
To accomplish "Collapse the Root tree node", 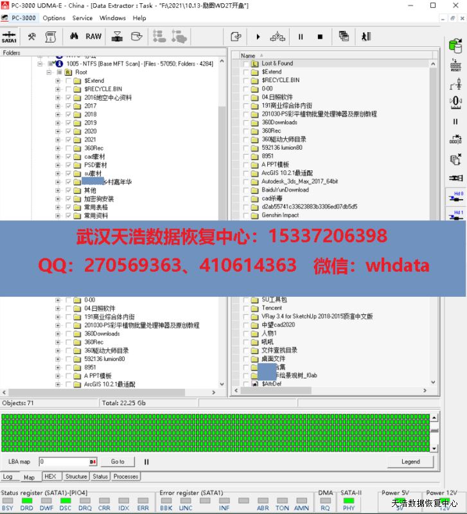I will pyautogui.click(x=48, y=73).
